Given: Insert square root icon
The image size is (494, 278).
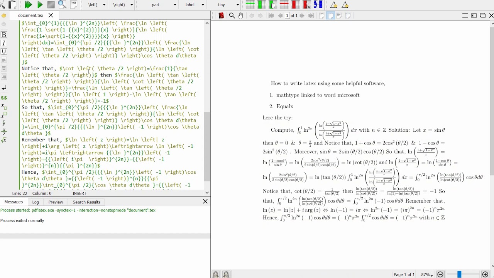Looking at the screenshot, I should click(x=4, y=140).
